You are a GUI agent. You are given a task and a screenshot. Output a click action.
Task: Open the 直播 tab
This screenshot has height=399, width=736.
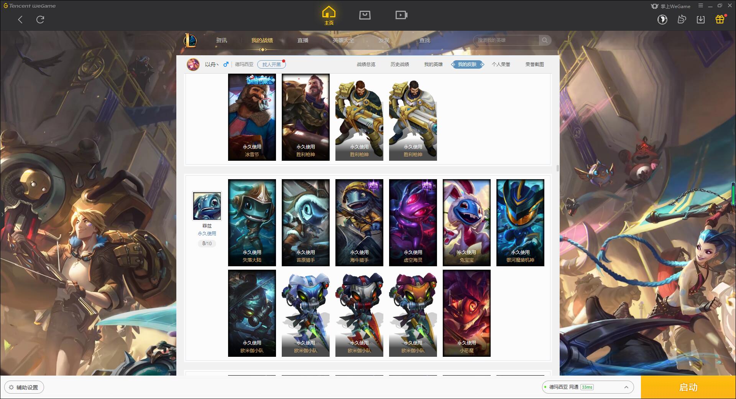pos(303,40)
